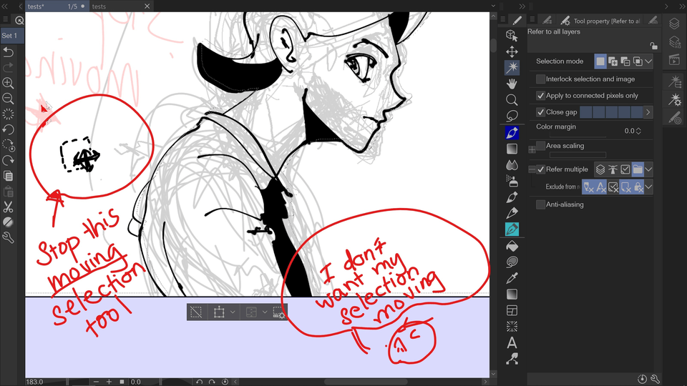Screen dimensions: 687x386
Task: Select the Text tool
Action: click(x=512, y=342)
